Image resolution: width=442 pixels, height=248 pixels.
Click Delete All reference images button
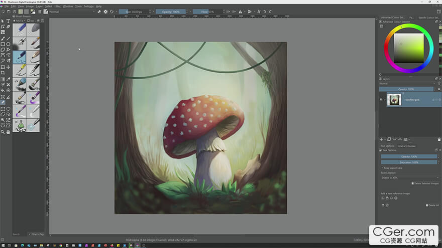pos(432,205)
